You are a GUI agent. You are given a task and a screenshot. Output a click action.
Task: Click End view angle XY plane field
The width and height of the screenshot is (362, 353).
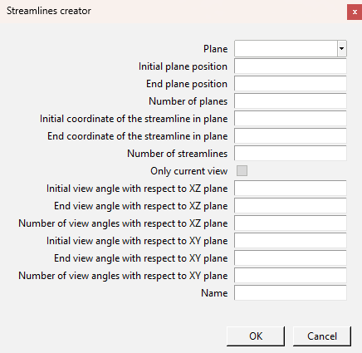click(x=291, y=258)
